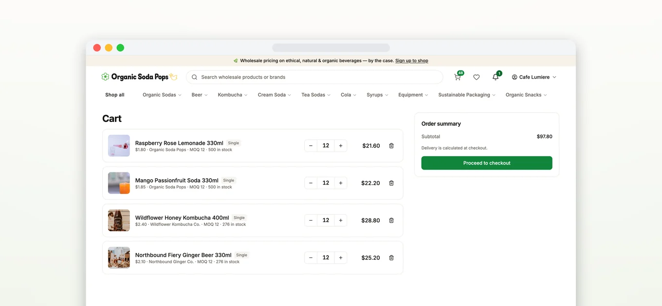Expand the Cola category dropdown
Viewport: 662px width, 306px height.
tap(349, 95)
